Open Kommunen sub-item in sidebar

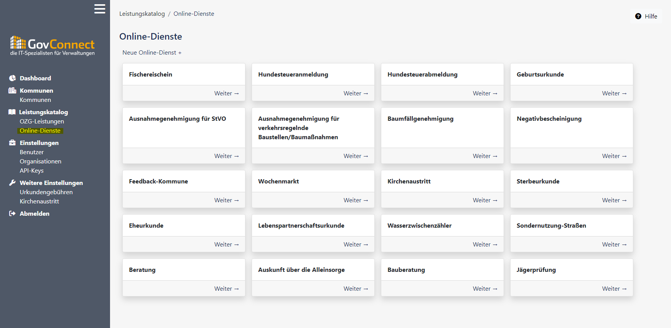tap(35, 100)
